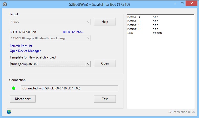Click the LED green status row
Screen dimensions: 199x118
pyautogui.click(x=145, y=33)
